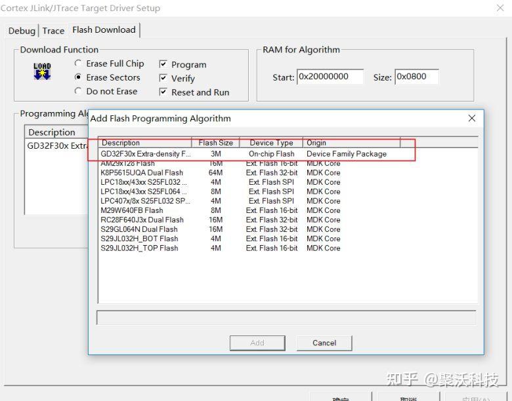The width and height of the screenshot is (512, 401).
Task: Select the Erase Sectors radio button
Action: (x=78, y=77)
